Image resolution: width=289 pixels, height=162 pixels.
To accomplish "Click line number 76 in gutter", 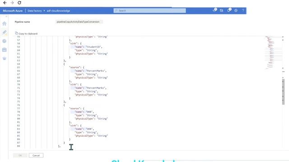I will tap(19, 105).
